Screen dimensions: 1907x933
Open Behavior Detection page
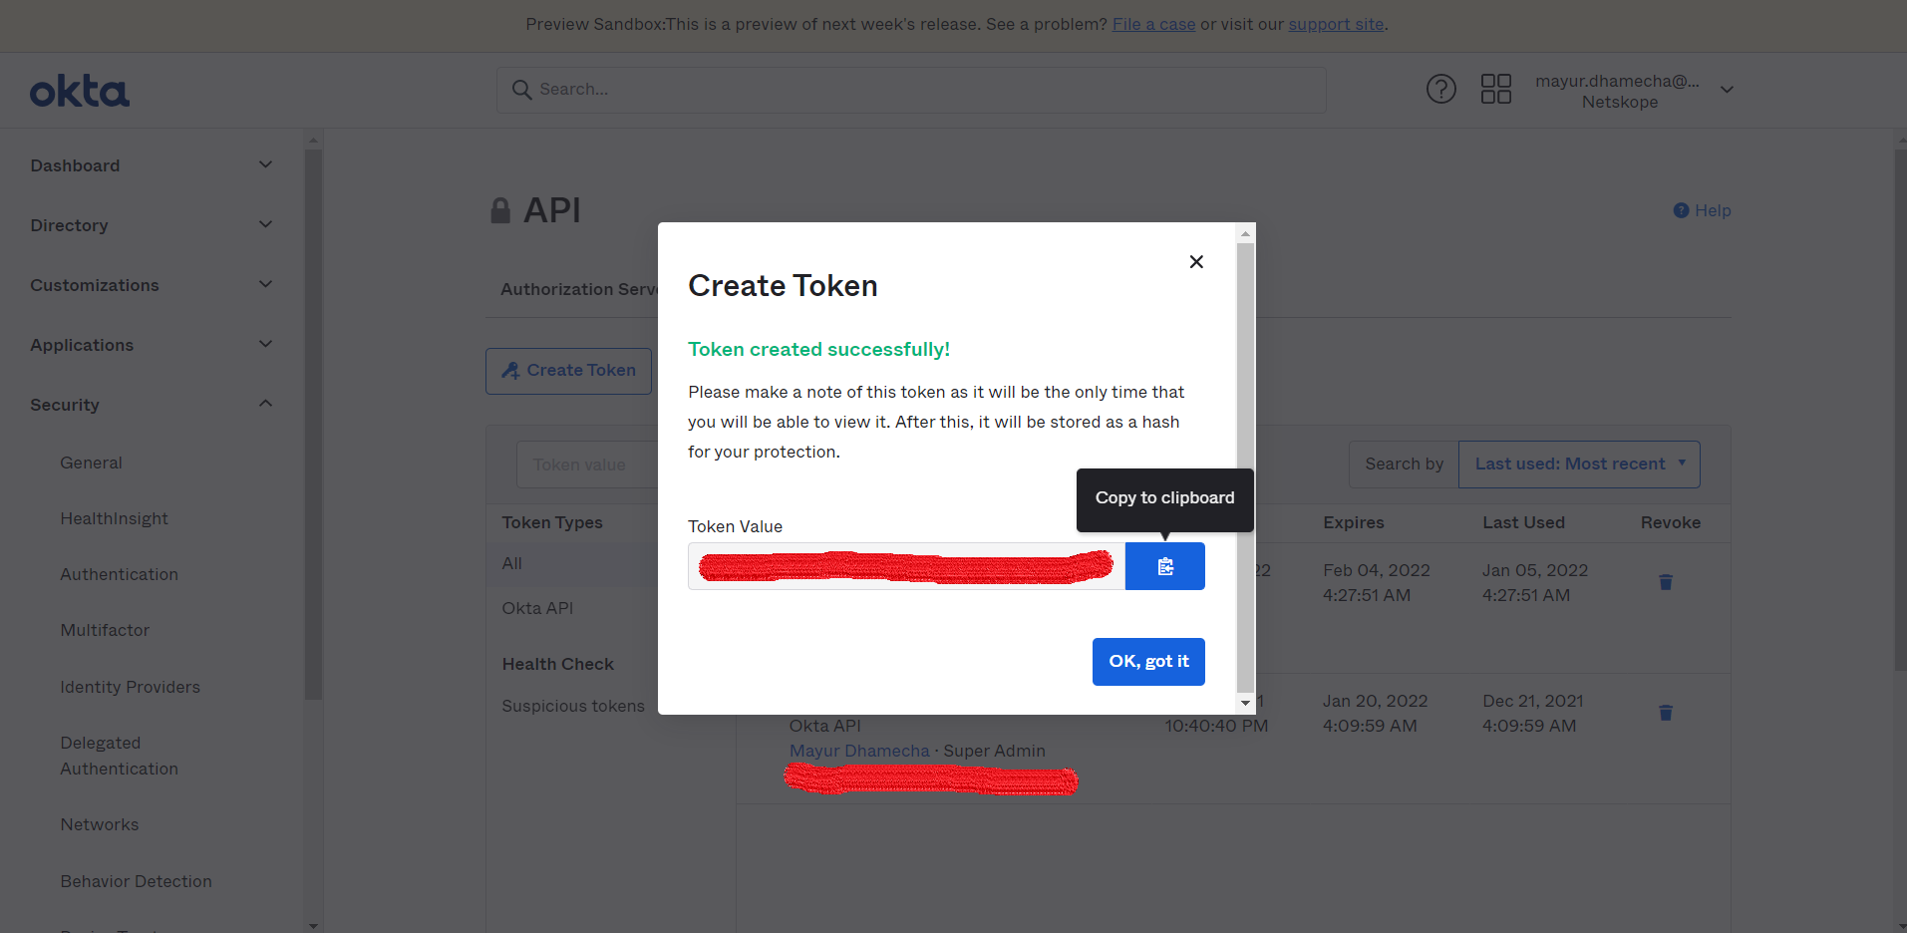pyautogui.click(x=136, y=881)
